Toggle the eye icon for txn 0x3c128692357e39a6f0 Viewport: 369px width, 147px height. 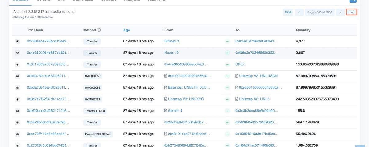click(x=18, y=64)
